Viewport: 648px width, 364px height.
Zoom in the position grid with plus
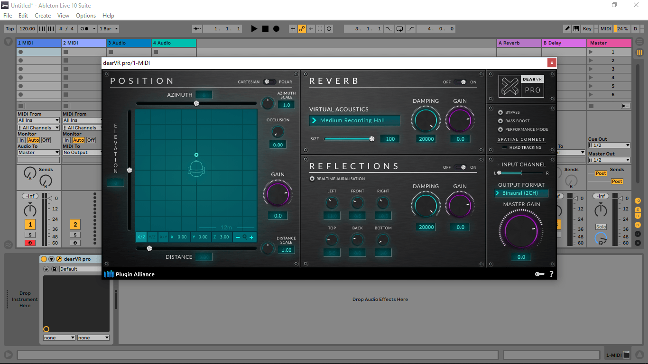click(251, 237)
